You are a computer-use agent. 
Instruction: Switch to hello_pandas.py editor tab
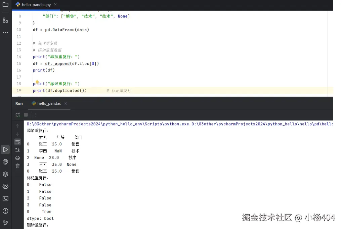pos(36,5)
